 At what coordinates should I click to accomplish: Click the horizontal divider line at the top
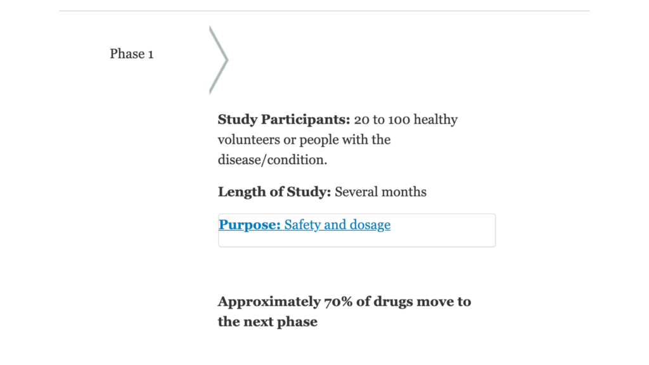[324, 11]
